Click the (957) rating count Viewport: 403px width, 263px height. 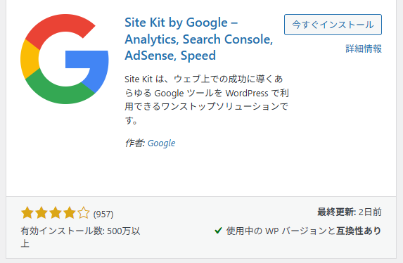(103, 214)
